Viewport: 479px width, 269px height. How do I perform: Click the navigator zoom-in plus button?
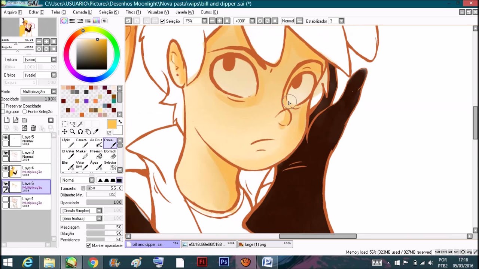point(46,41)
